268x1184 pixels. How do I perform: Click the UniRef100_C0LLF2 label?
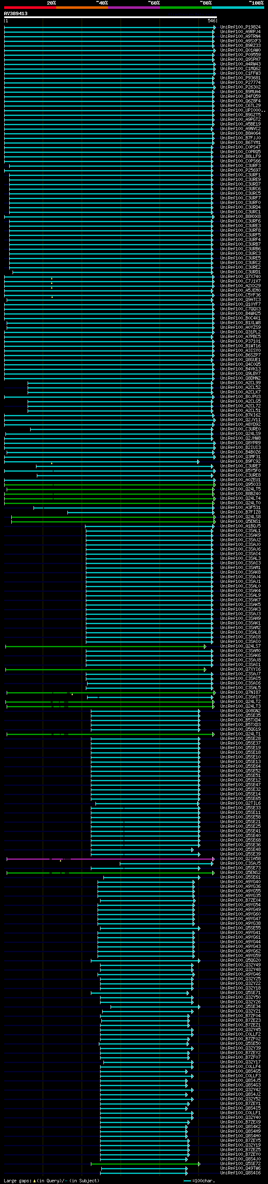(x=240, y=1034)
